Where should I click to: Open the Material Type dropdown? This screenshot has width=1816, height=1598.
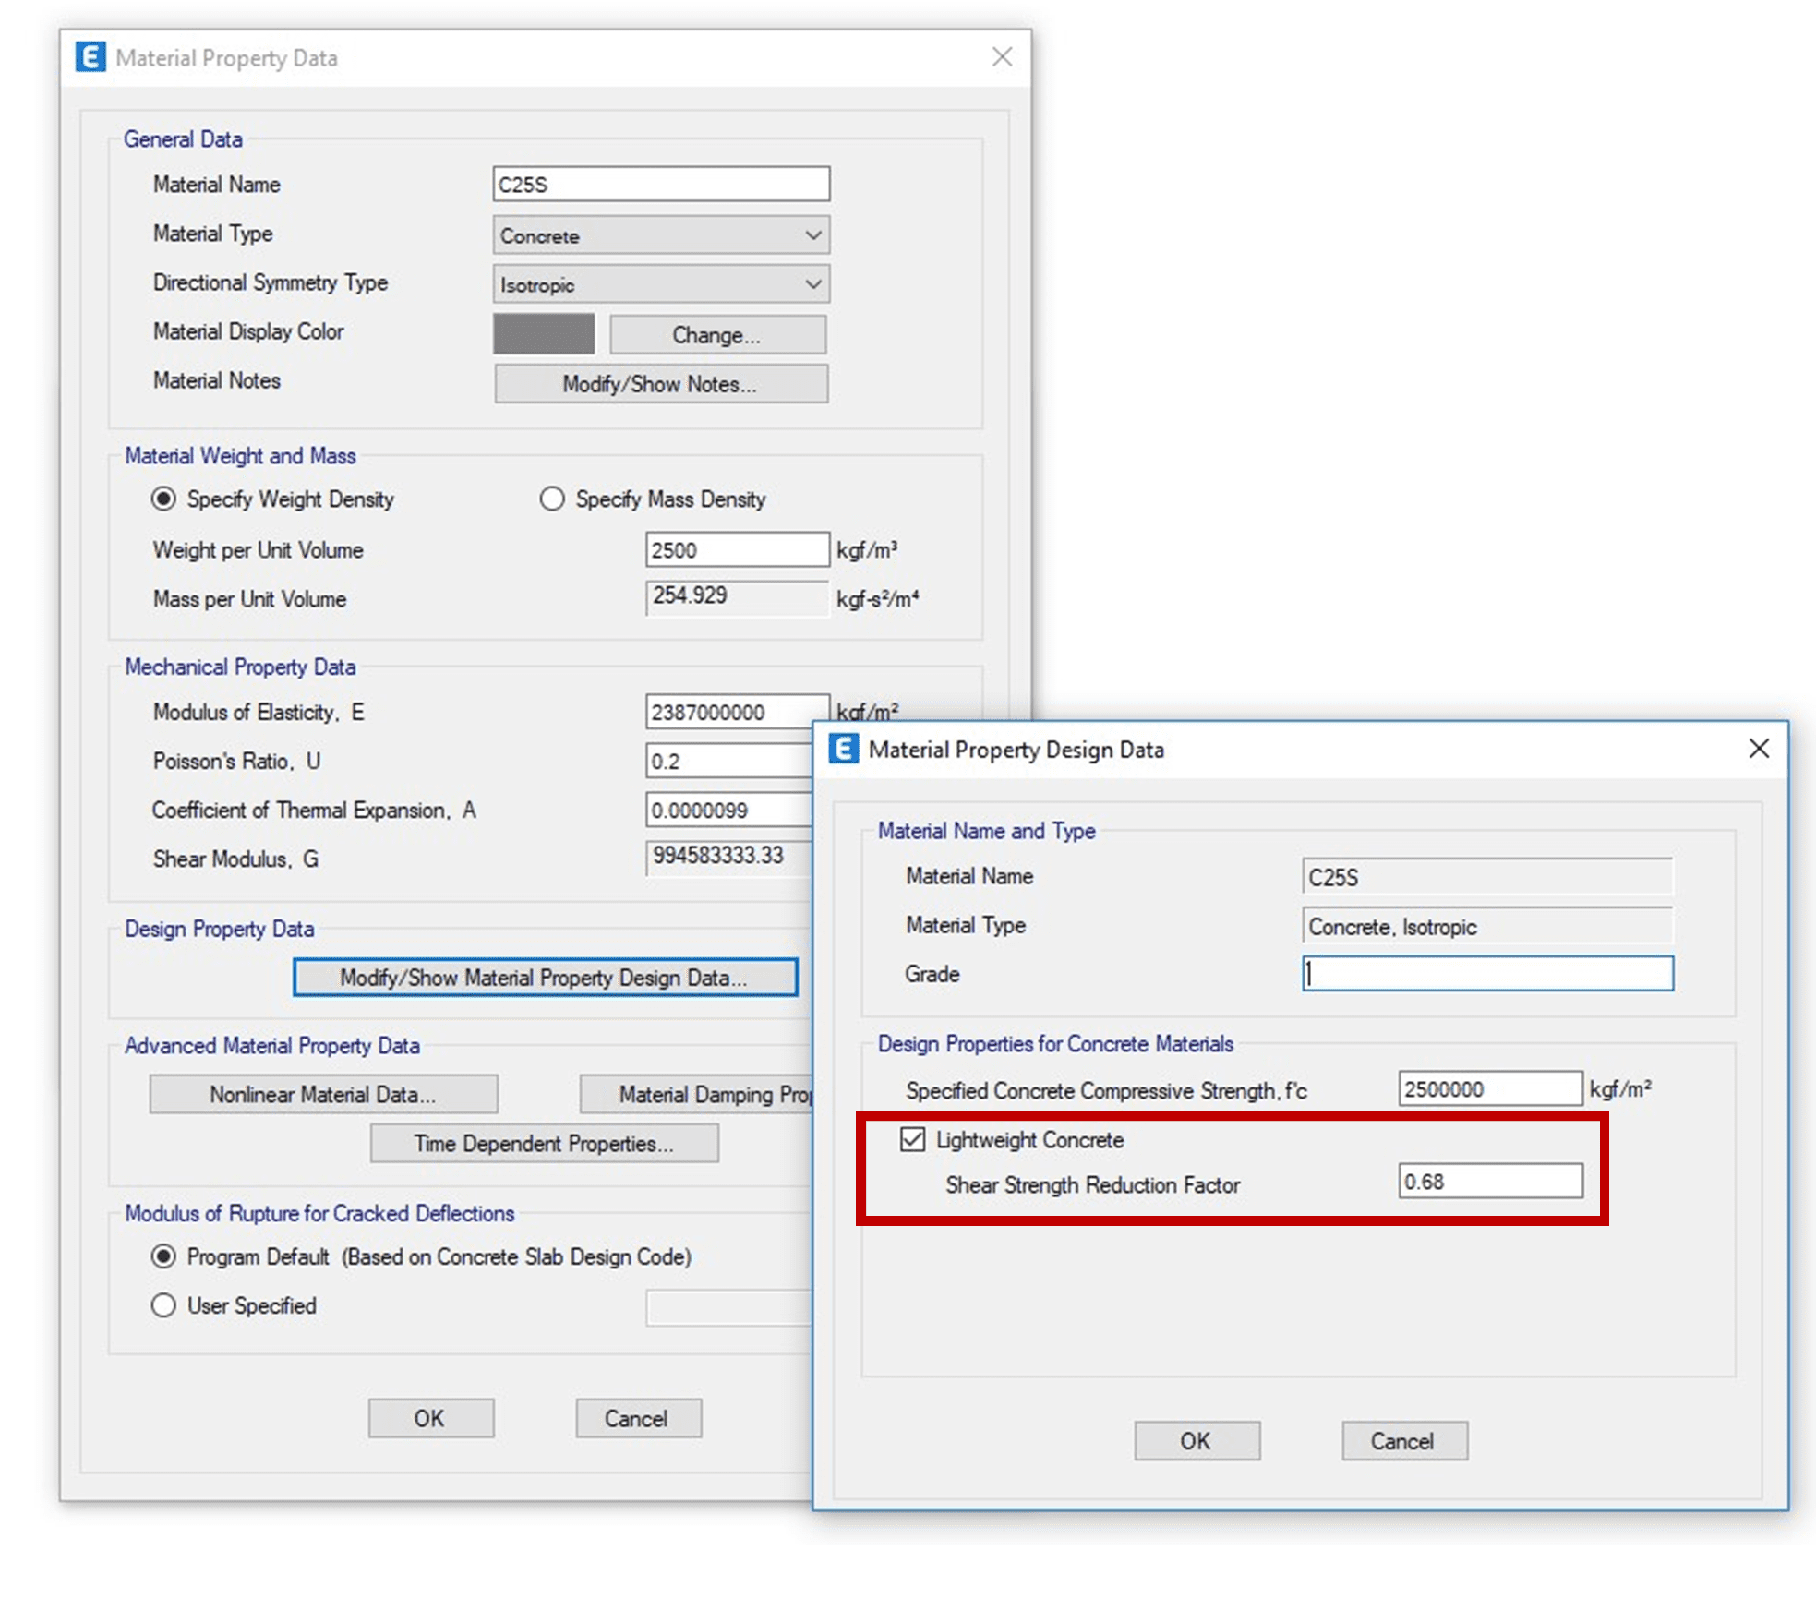pyautogui.click(x=661, y=235)
